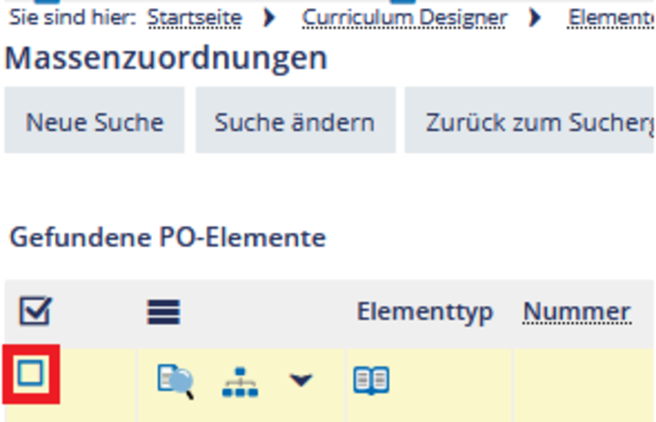Expand the row actions dropdown arrow

[301, 380]
